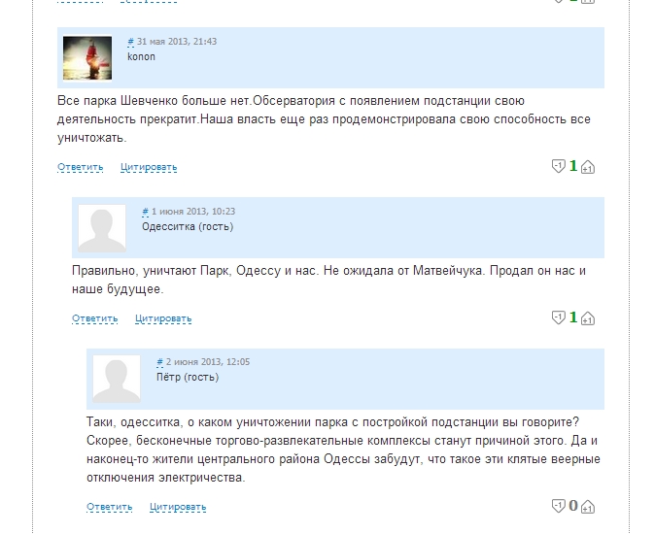Quote Пётр's comment via Цитировать

click(178, 507)
